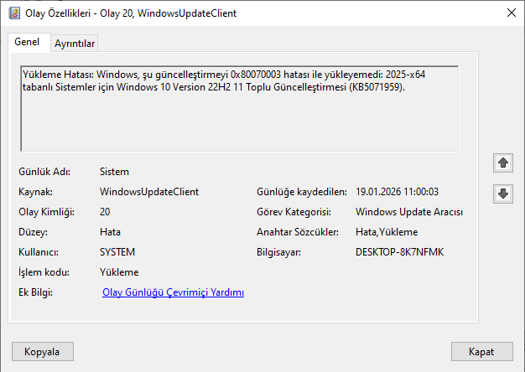Viewport: 525px width, 372px height.
Task: Click the Görev Kategorisi label
Action: coord(294,212)
